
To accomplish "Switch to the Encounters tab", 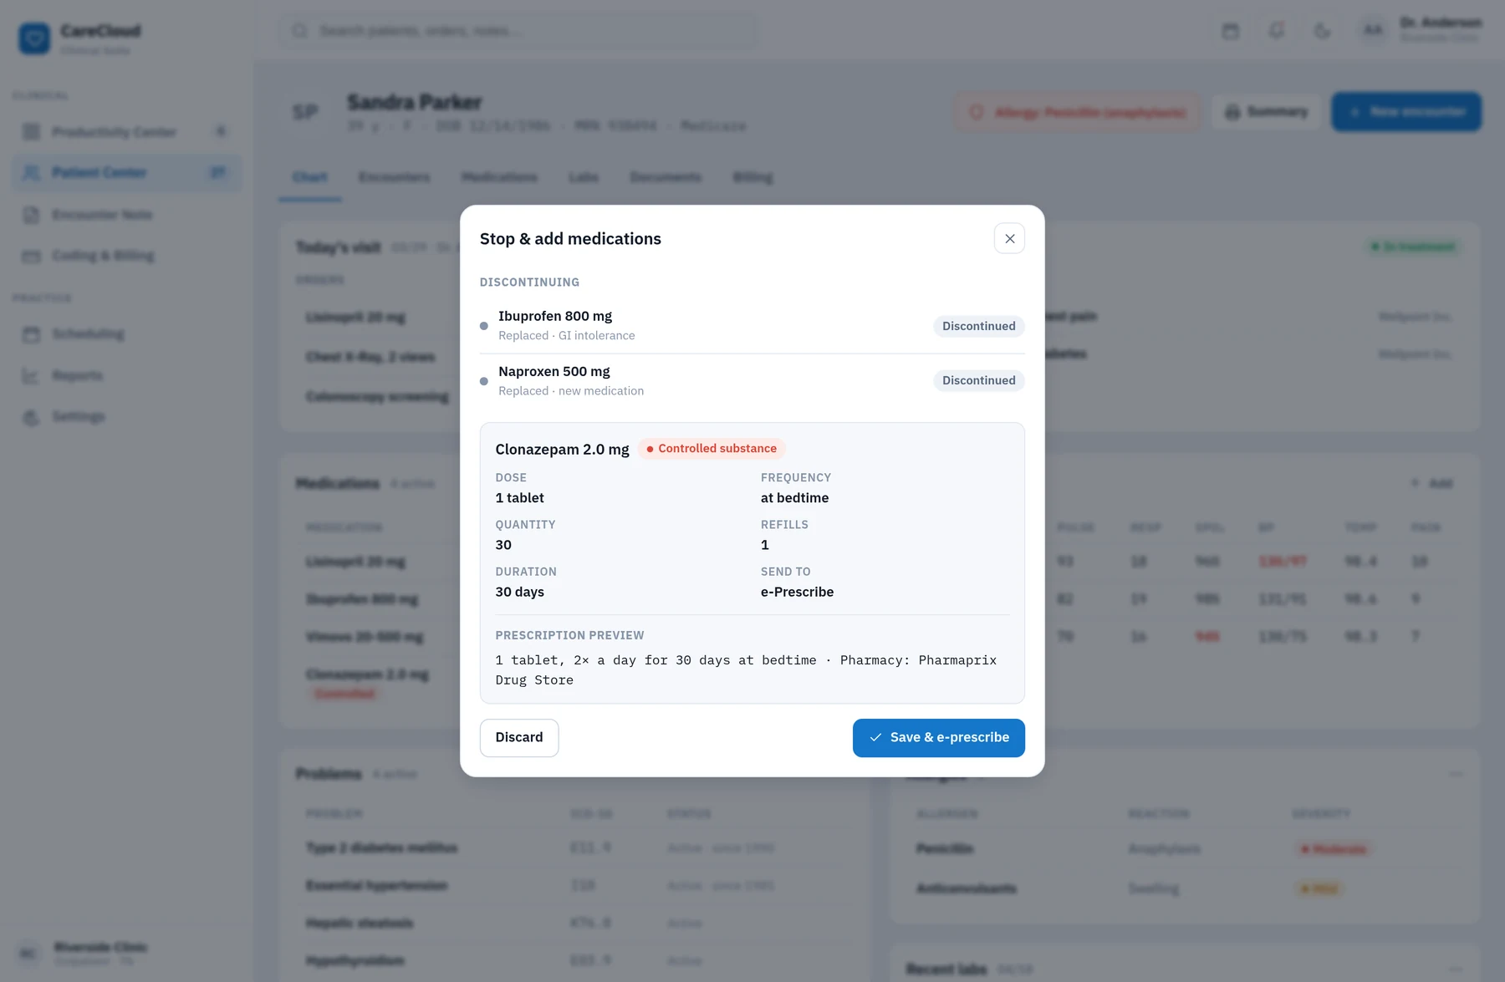I will pyautogui.click(x=395, y=177).
